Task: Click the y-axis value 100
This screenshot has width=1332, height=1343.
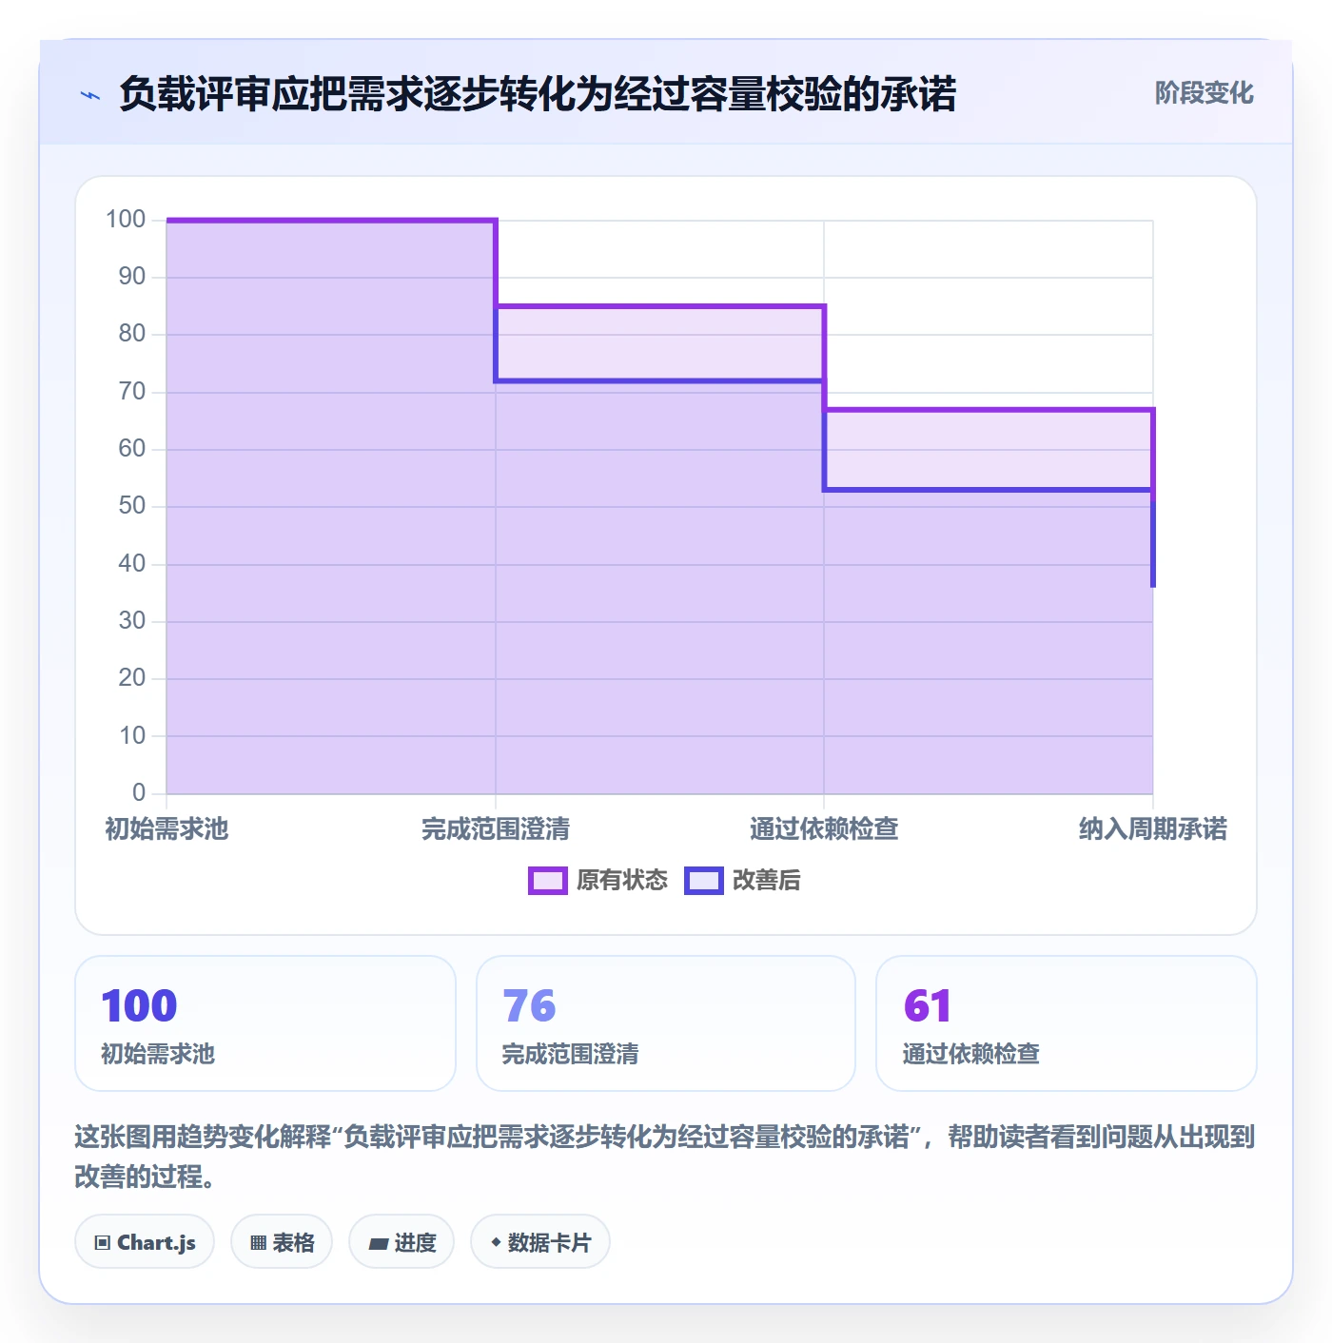Action: [126, 220]
